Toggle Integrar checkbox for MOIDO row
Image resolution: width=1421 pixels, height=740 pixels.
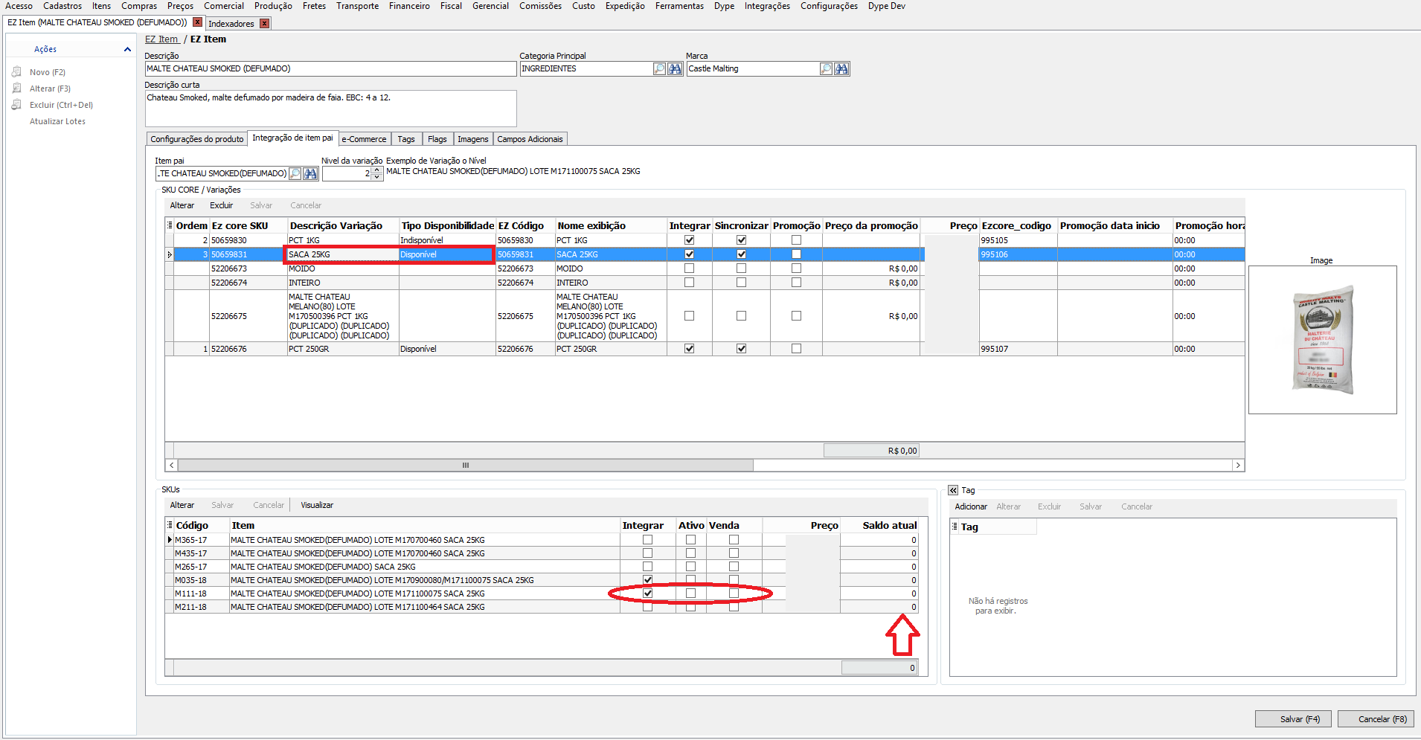pyautogui.click(x=689, y=268)
